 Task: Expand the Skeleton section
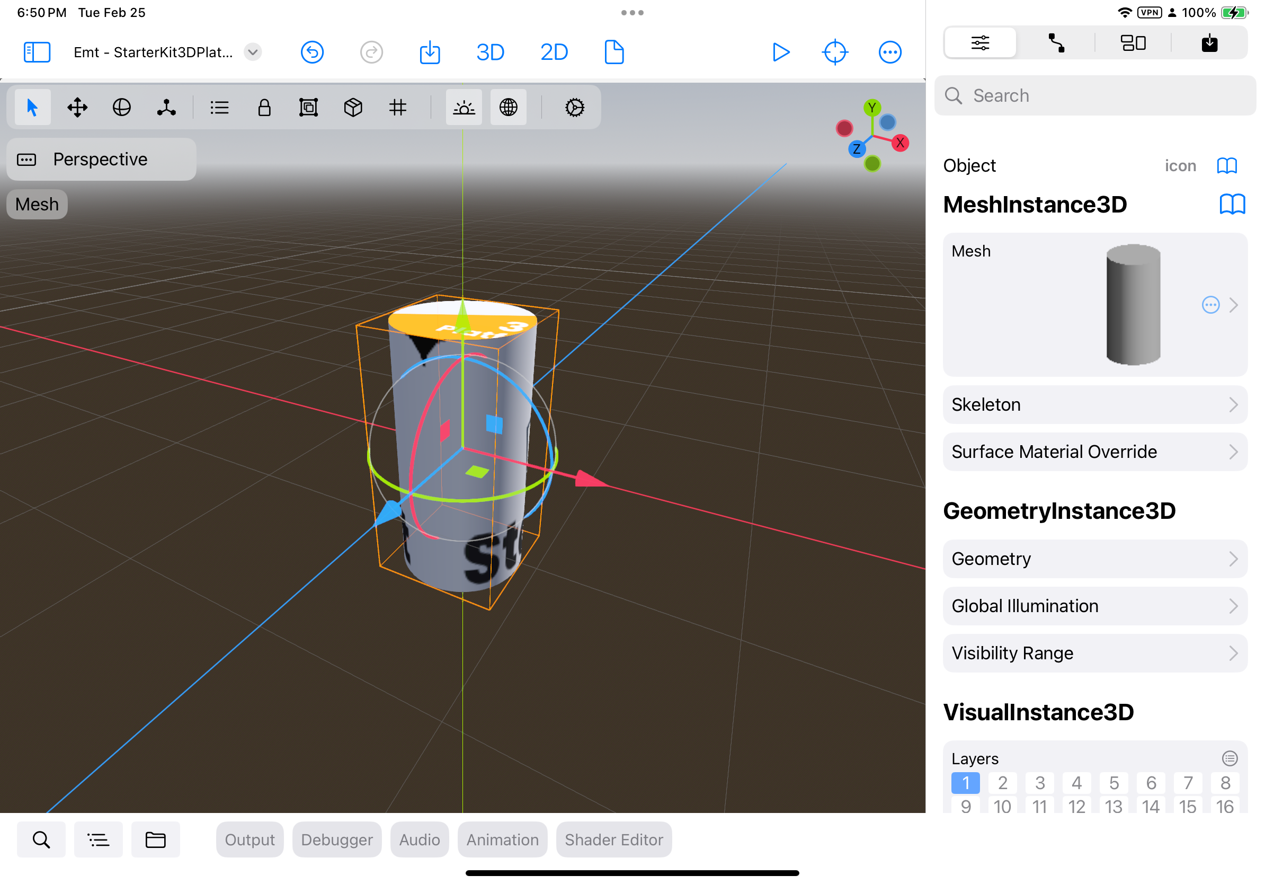[x=1095, y=405]
